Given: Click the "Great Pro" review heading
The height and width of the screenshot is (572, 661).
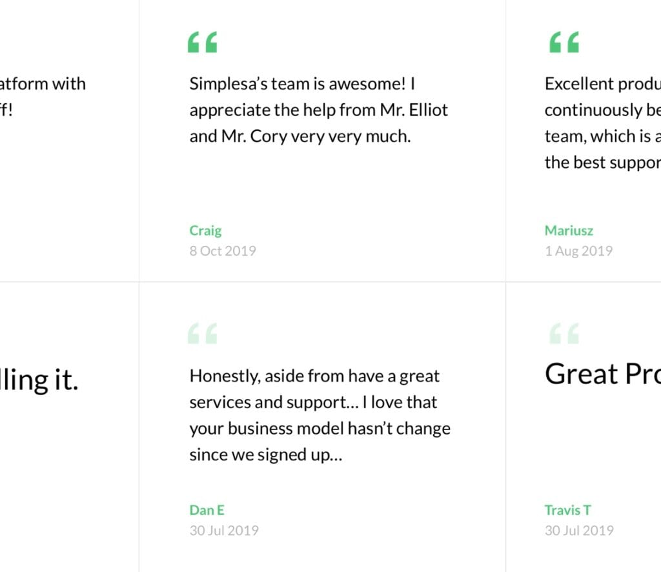Looking at the screenshot, I should [603, 374].
